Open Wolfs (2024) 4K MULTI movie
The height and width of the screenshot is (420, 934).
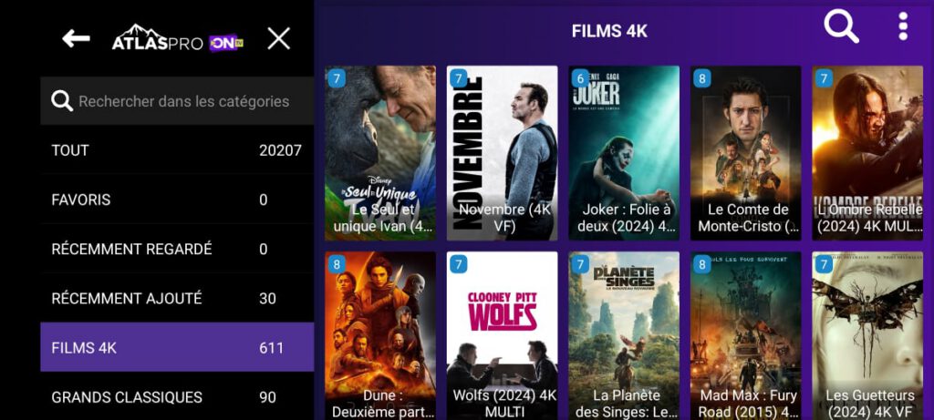pyautogui.click(x=503, y=336)
